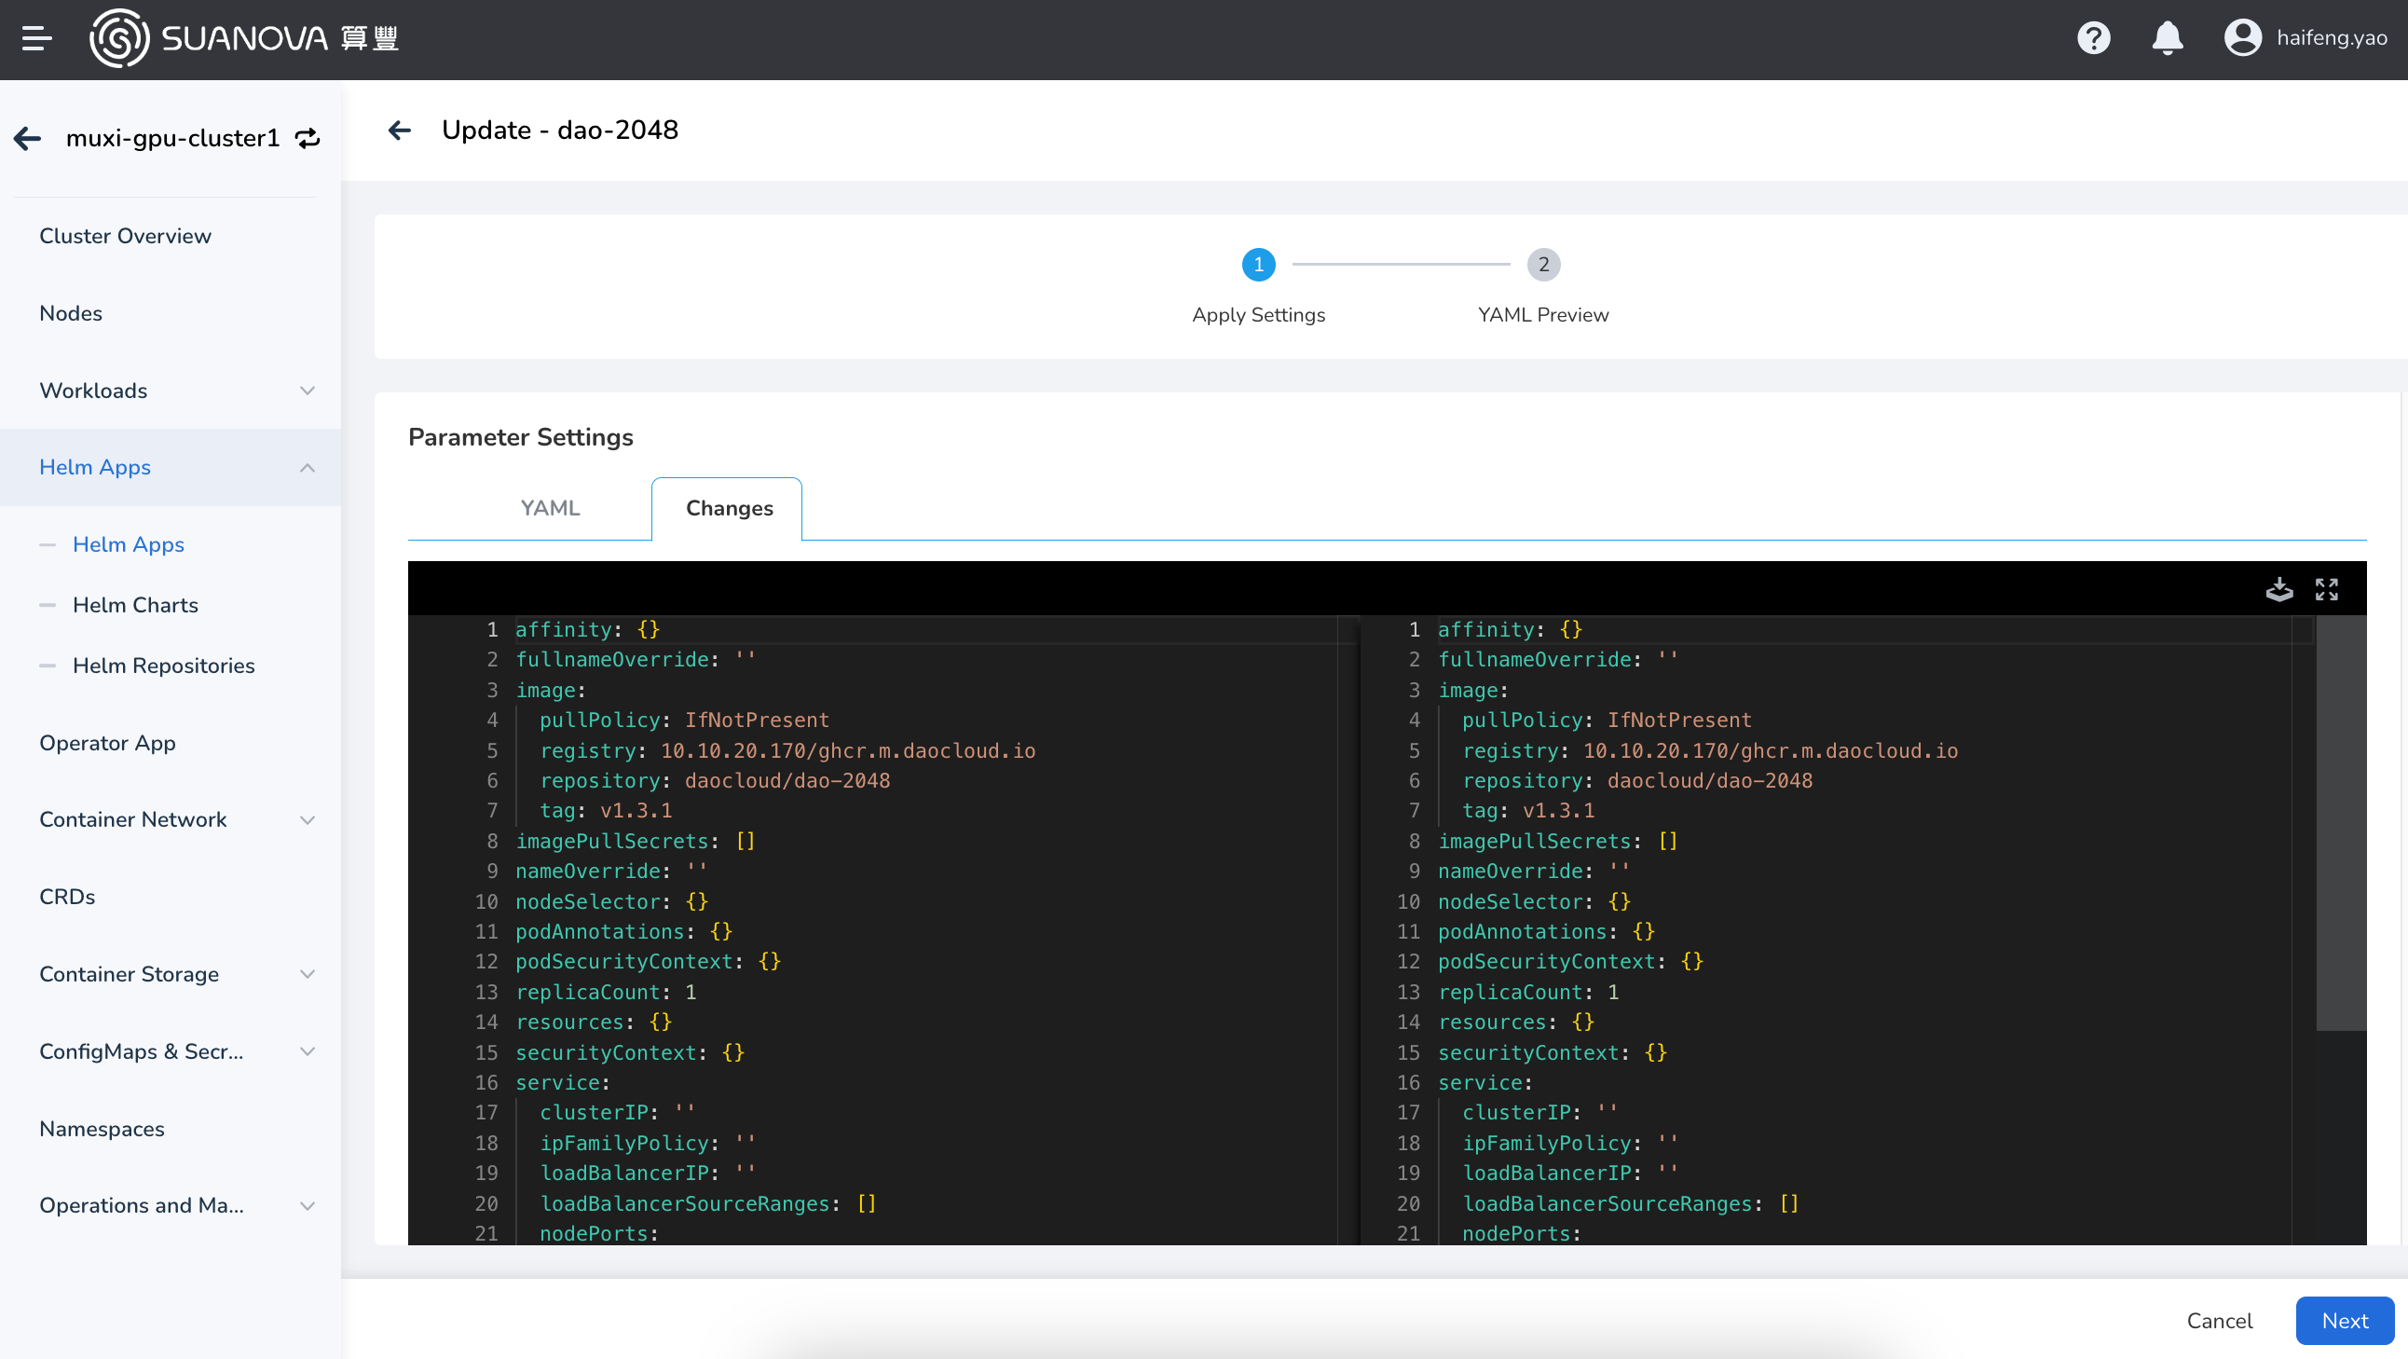Click repository daocloud/dao-2048 in left editor

point(714,781)
